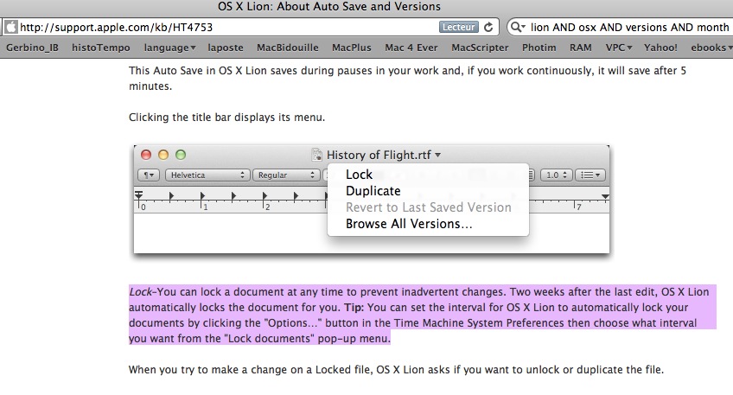Click the tab stop before ruler mark 1
Image resolution: width=733 pixels, height=395 pixels.
171,196
